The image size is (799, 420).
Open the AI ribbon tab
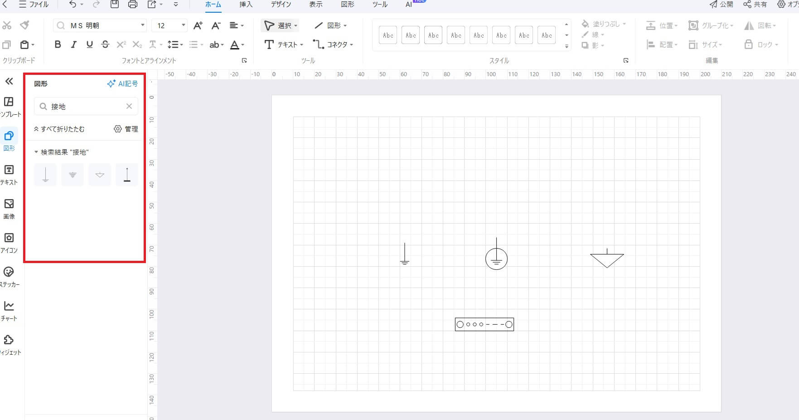(409, 5)
